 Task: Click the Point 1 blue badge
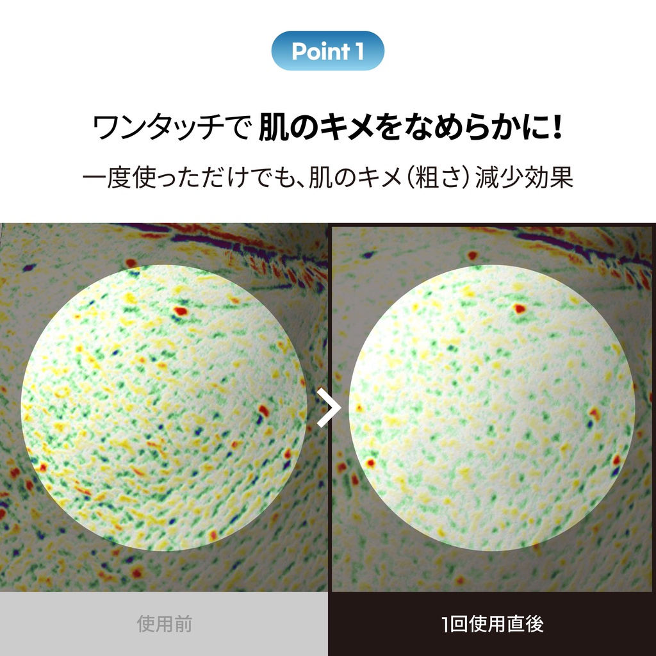coord(327,51)
